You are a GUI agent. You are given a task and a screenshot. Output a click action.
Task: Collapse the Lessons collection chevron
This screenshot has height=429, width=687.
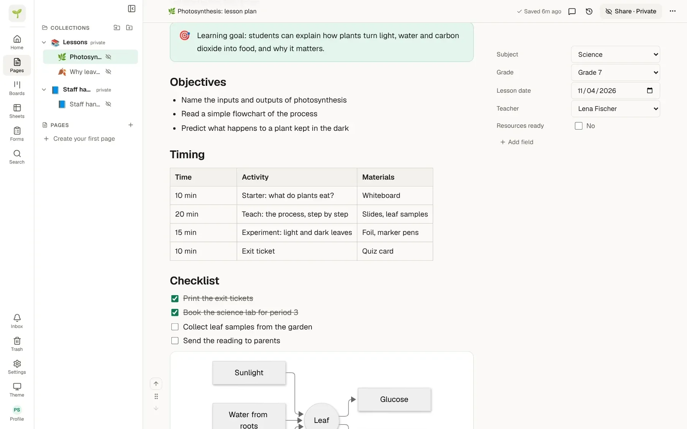tap(44, 42)
